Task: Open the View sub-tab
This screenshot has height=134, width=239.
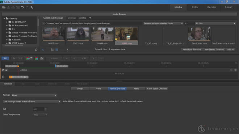Action: (98, 88)
